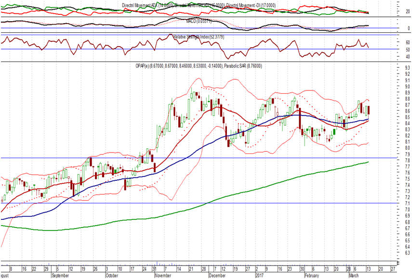412x279 pixels.
Task: Select price axis value 7.8
Action: [x=407, y=160]
